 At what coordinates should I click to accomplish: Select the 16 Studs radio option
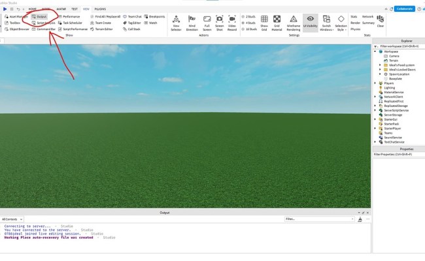[x=249, y=29]
